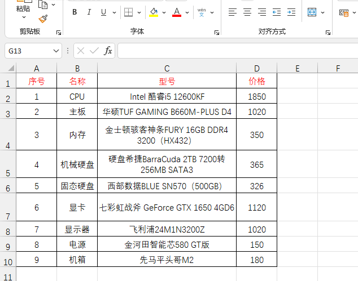The width and height of the screenshot is (358, 281).
Task: Click the 粘贴 paste button
Action: (23, 9)
